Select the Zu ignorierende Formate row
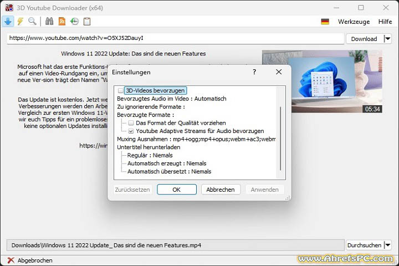 point(151,107)
